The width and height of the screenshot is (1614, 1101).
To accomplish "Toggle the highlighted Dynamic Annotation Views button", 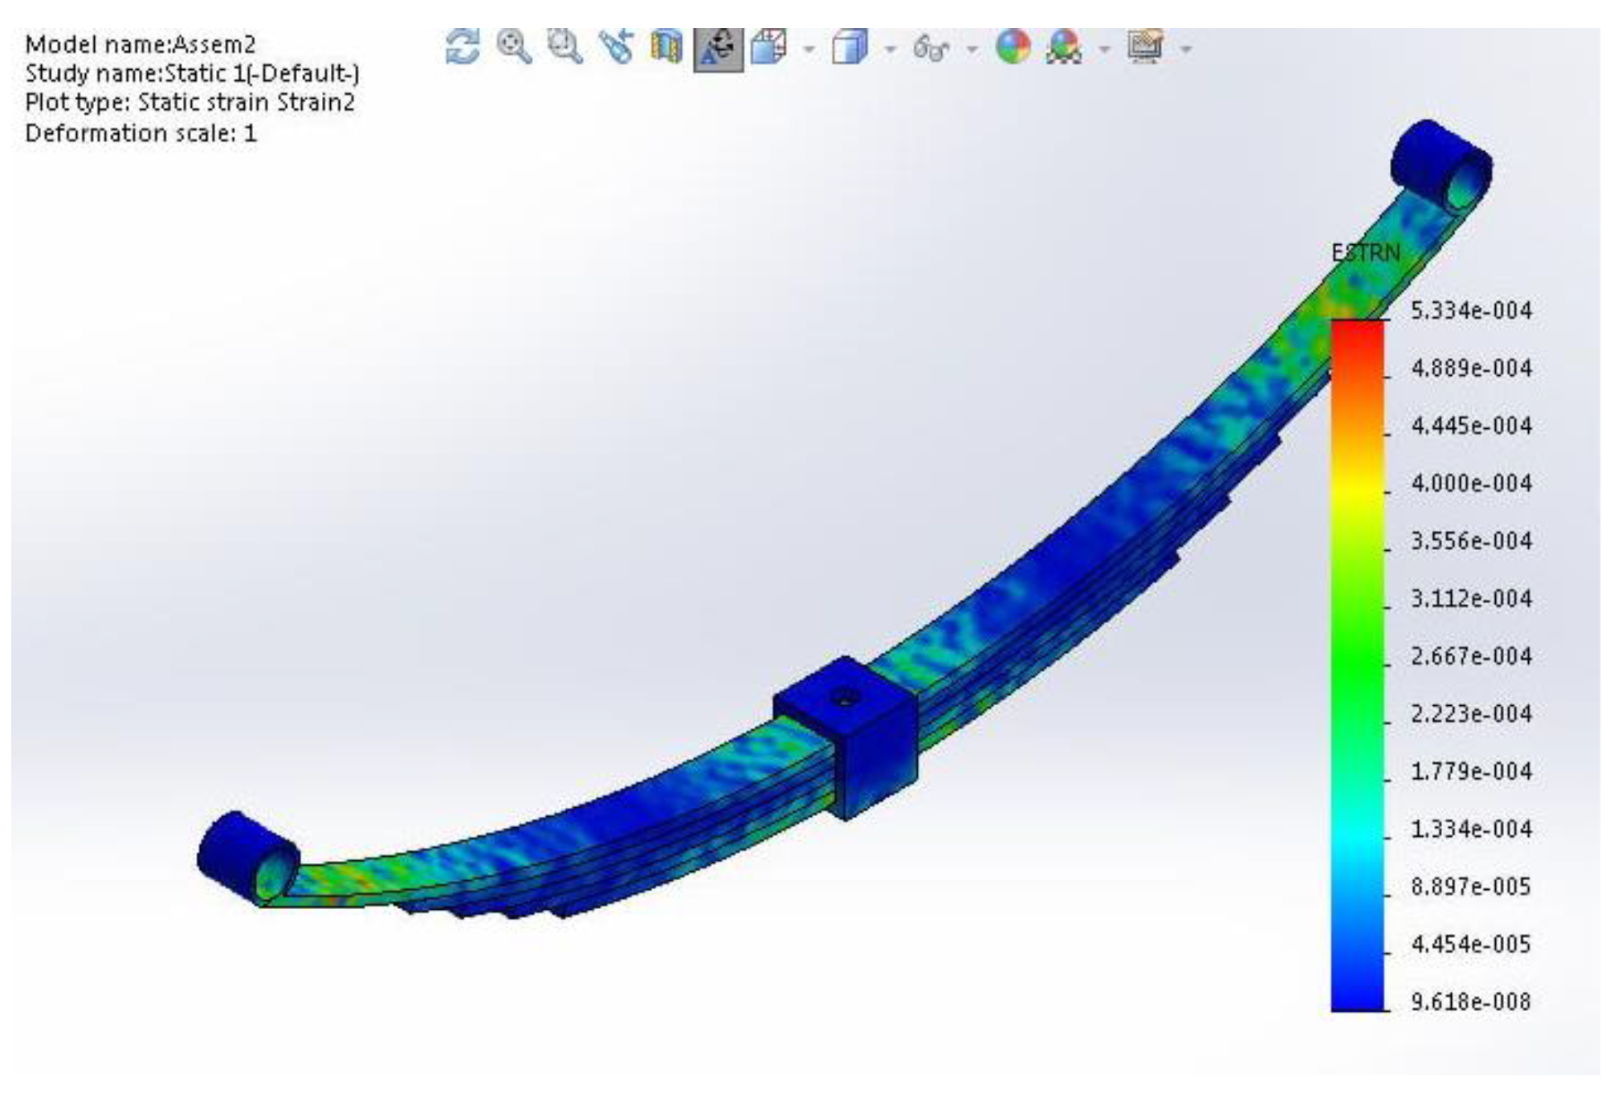I will click(x=718, y=48).
